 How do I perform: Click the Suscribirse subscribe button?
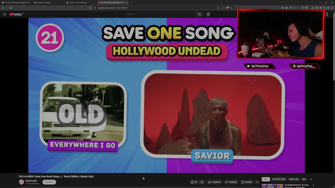coord(49,182)
